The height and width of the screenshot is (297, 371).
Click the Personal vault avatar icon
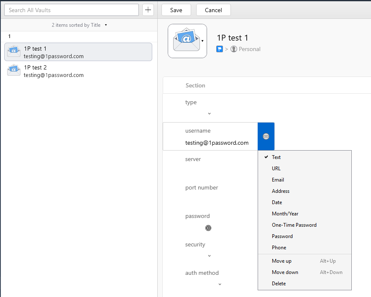tap(234, 49)
